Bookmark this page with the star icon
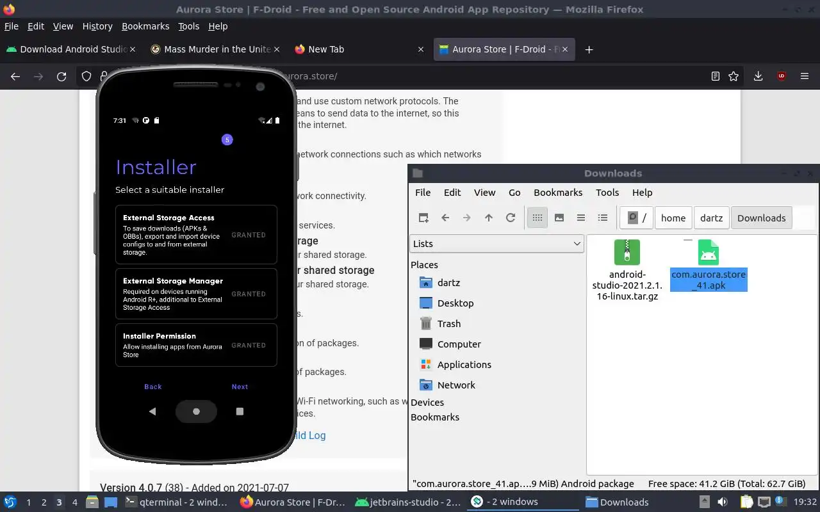The width and height of the screenshot is (820, 512). click(x=734, y=76)
